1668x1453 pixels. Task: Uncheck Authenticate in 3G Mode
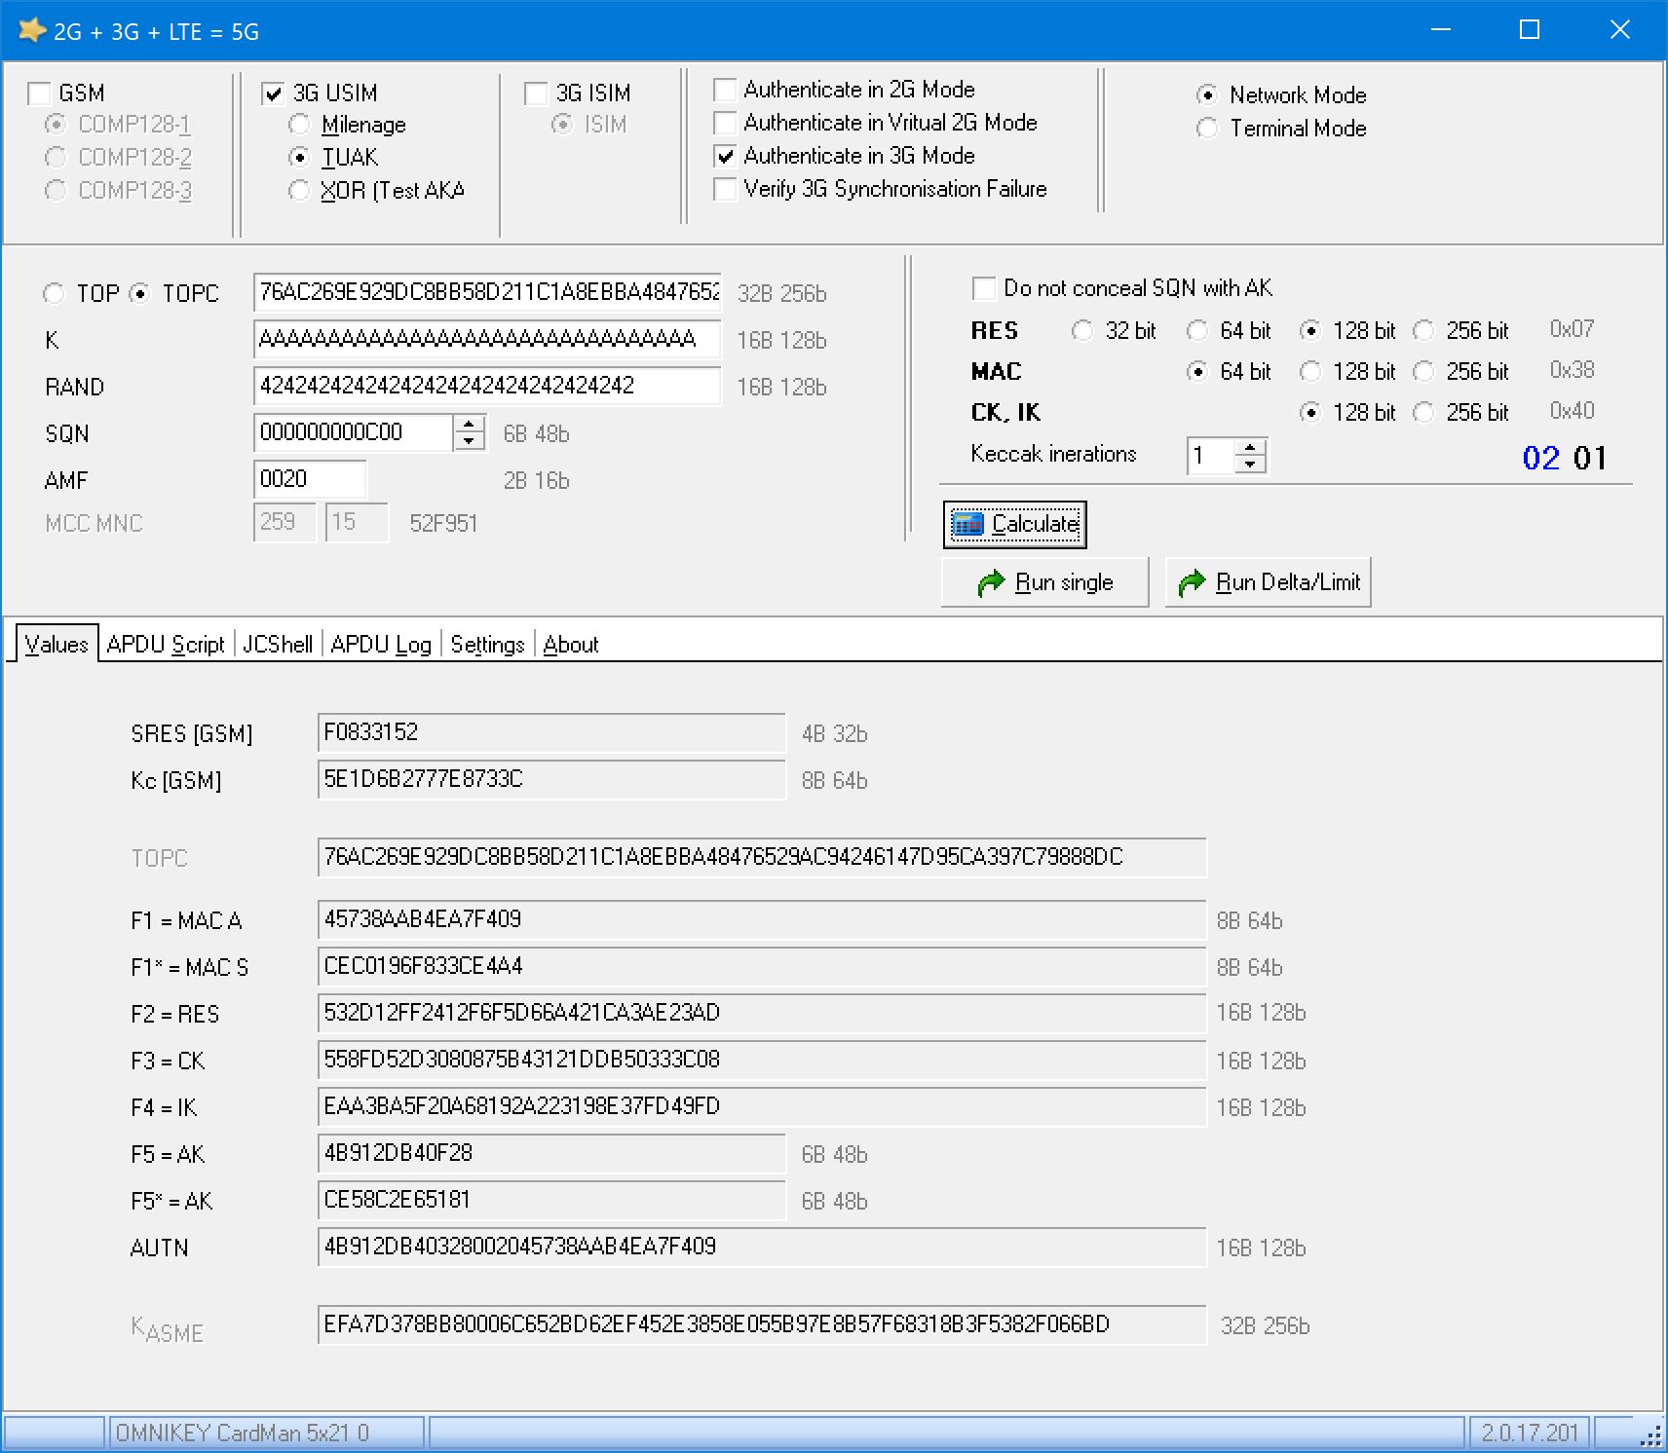pyautogui.click(x=725, y=156)
